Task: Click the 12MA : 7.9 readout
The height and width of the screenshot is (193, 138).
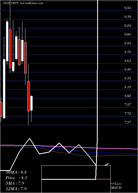Action: tap(16, 189)
